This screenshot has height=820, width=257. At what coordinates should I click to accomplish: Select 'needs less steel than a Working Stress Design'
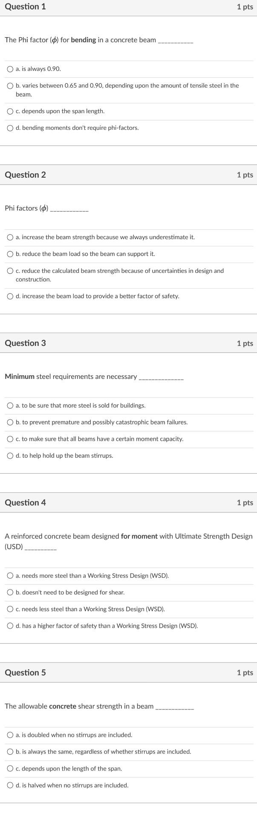(9, 609)
